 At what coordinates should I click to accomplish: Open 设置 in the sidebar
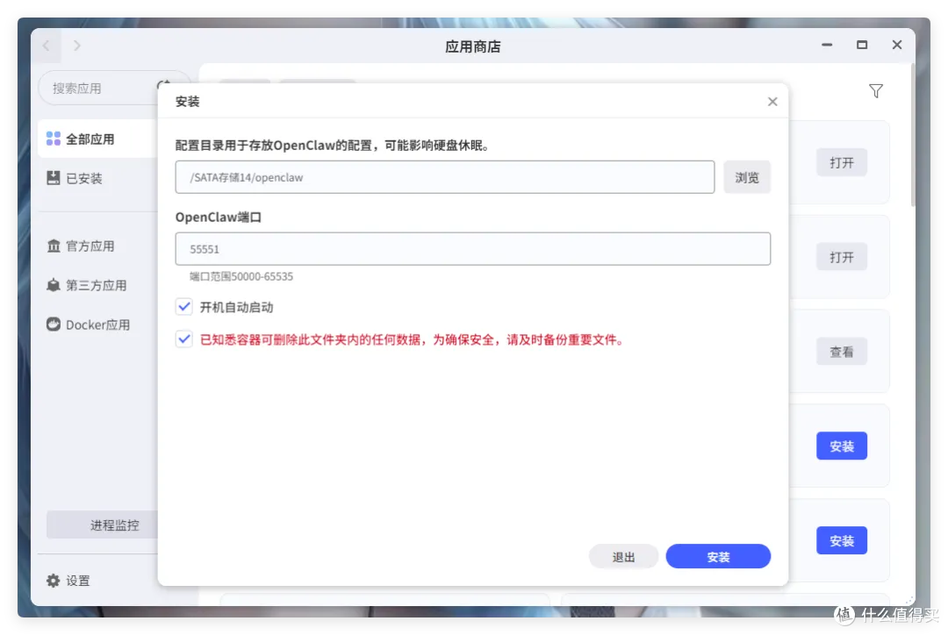pyautogui.click(x=68, y=581)
